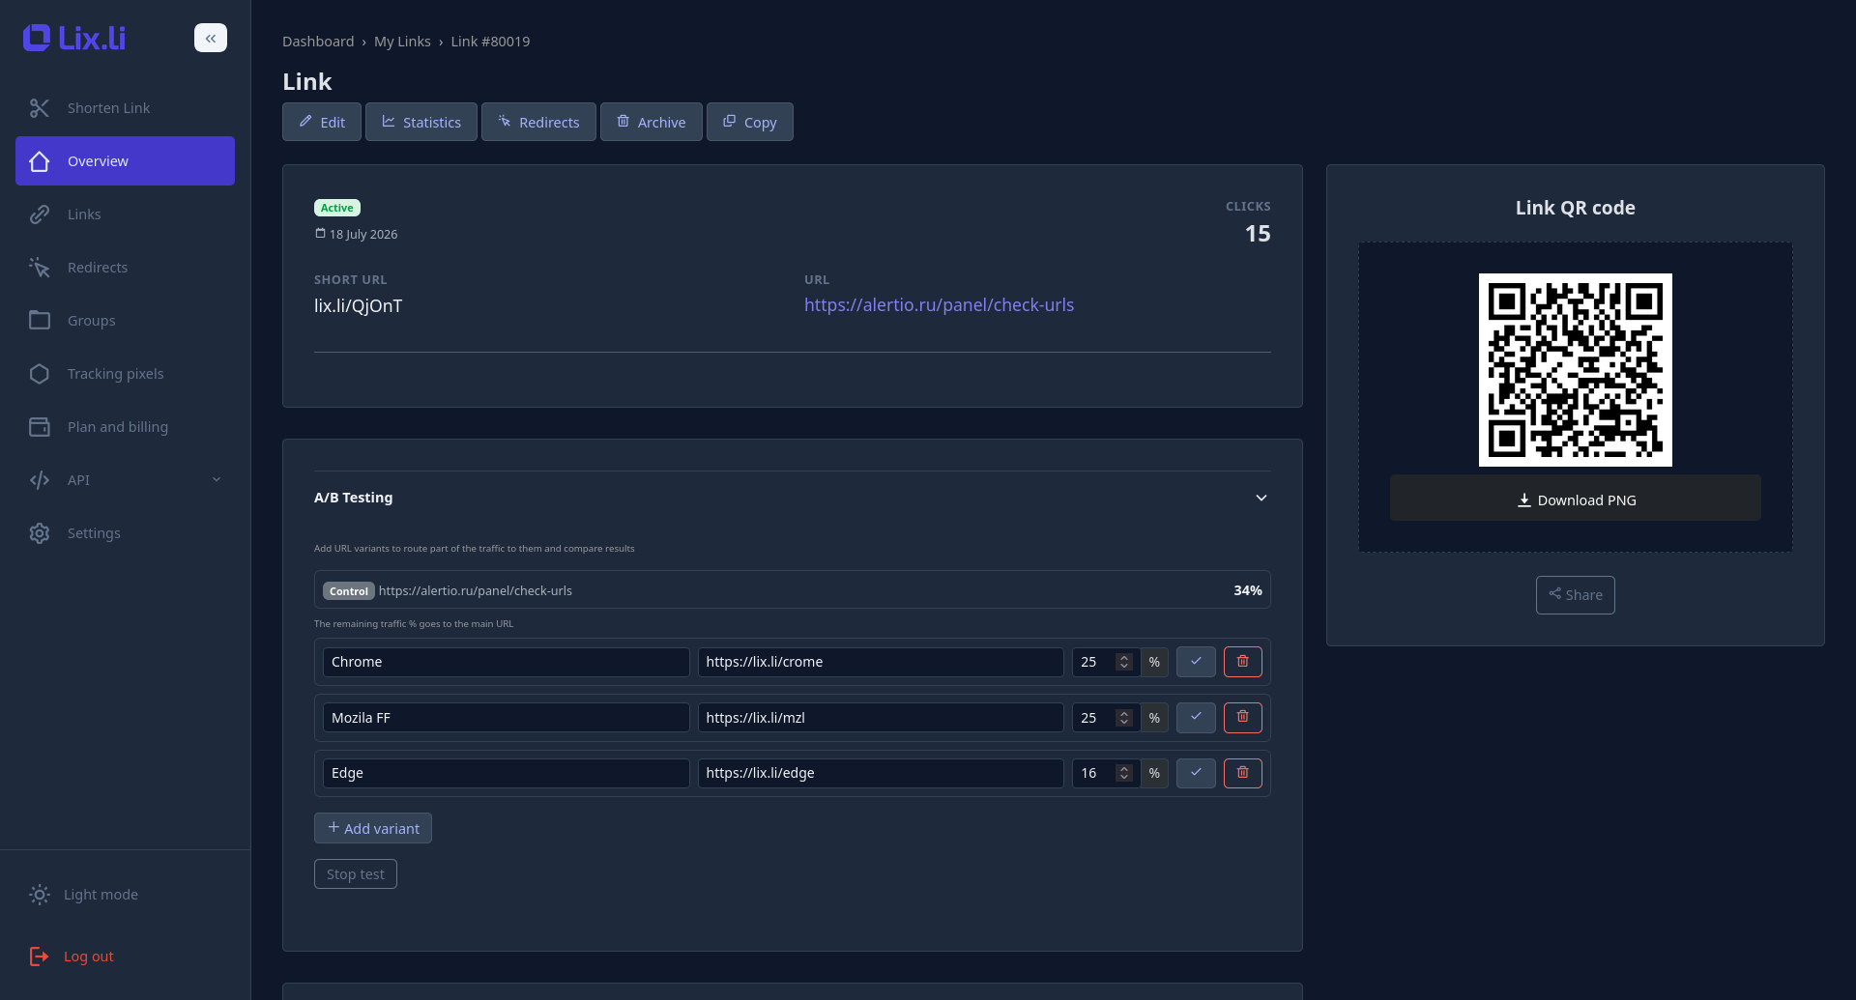Click the card Plan and billing icon
1856x1000 pixels.
click(x=40, y=427)
